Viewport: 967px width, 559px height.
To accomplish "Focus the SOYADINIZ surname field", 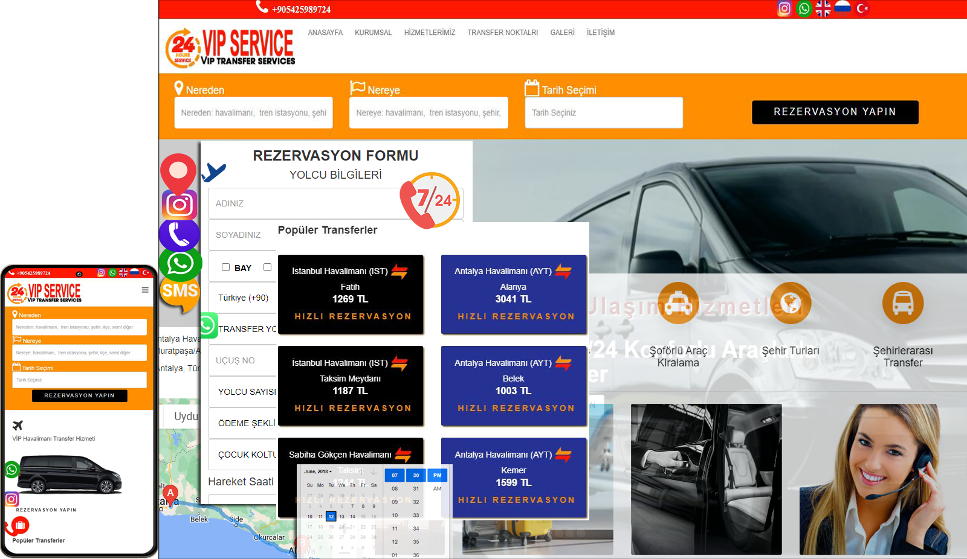I will 242,235.
